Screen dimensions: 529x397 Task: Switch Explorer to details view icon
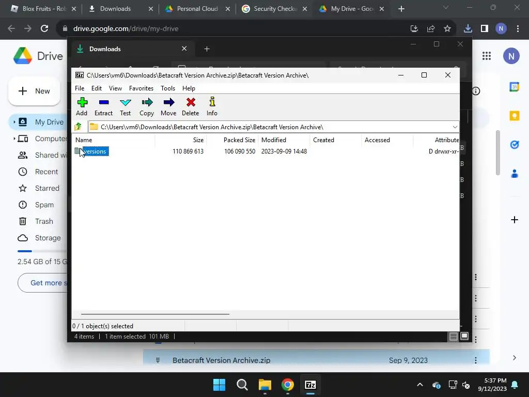point(453,336)
